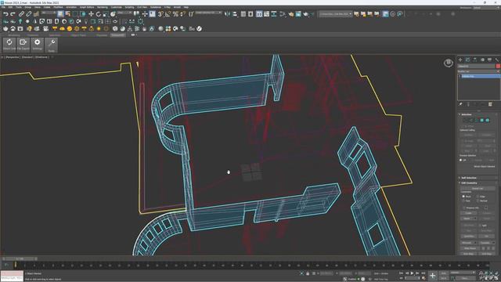Toggle the 3D Snaps button
501x282 pixels.
pyautogui.click(x=160, y=14)
